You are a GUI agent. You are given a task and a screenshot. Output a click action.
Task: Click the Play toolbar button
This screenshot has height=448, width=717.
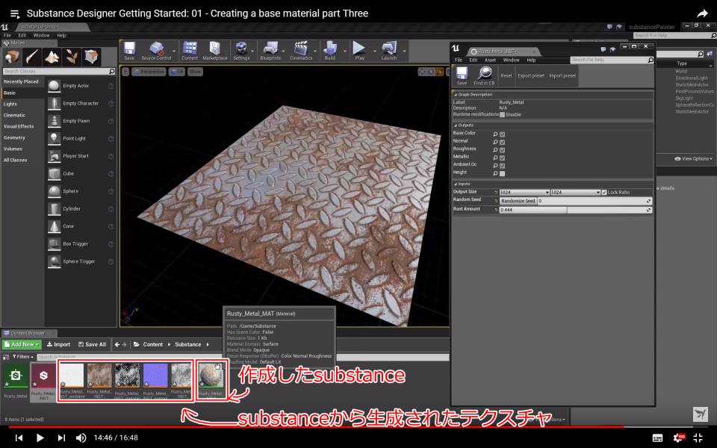(359, 51)
